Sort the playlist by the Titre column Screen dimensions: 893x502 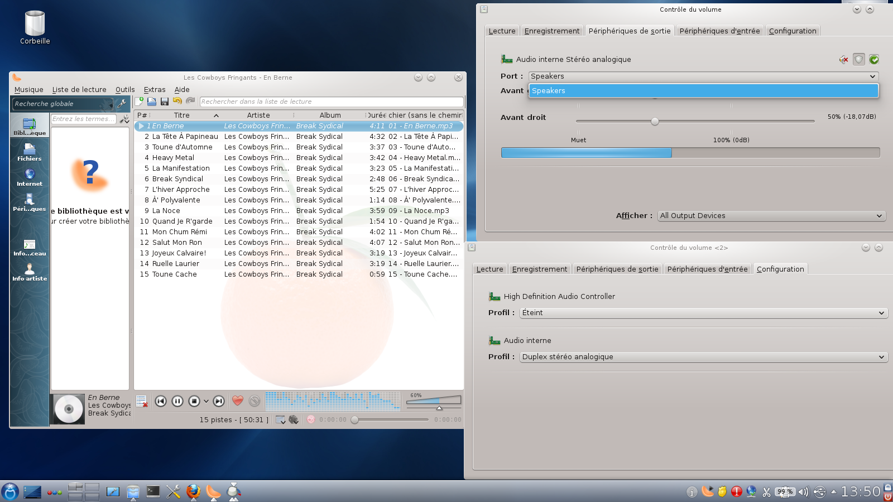(182, 115)
